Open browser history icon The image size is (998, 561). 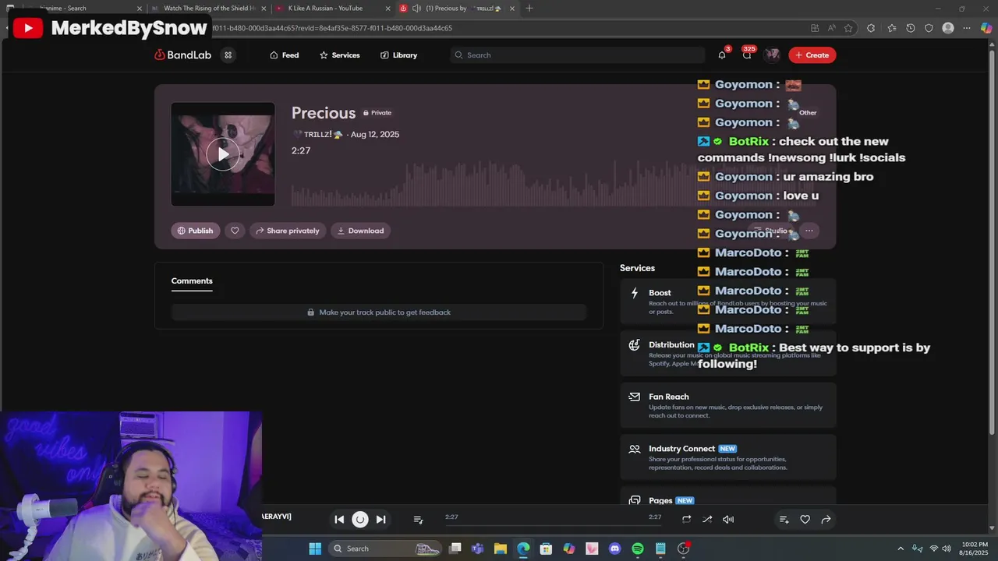[x=910, y=28]
